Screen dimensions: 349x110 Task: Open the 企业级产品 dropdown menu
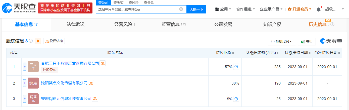(271, 9)
